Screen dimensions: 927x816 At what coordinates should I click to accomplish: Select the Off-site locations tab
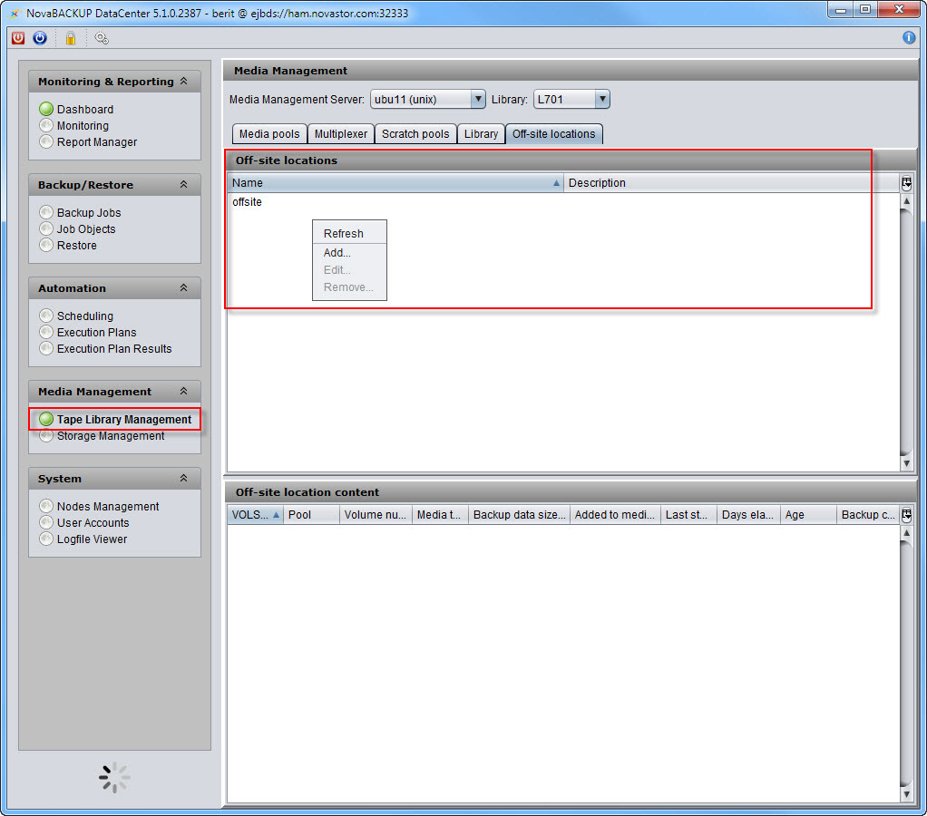(x=554, y=134)
